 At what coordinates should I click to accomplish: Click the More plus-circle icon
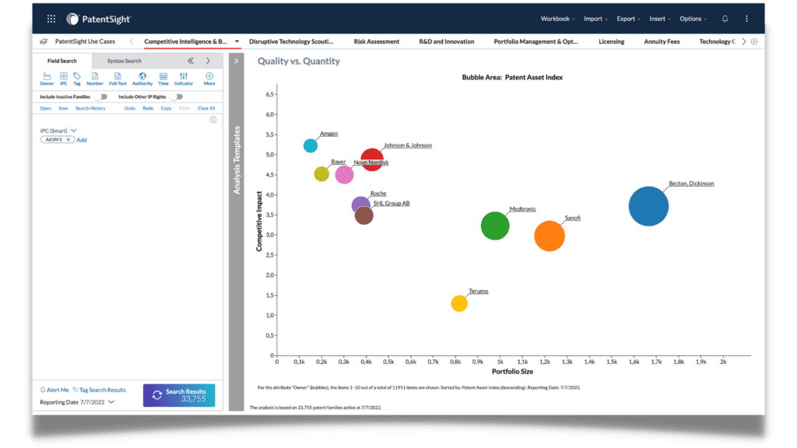coord(209,76)
